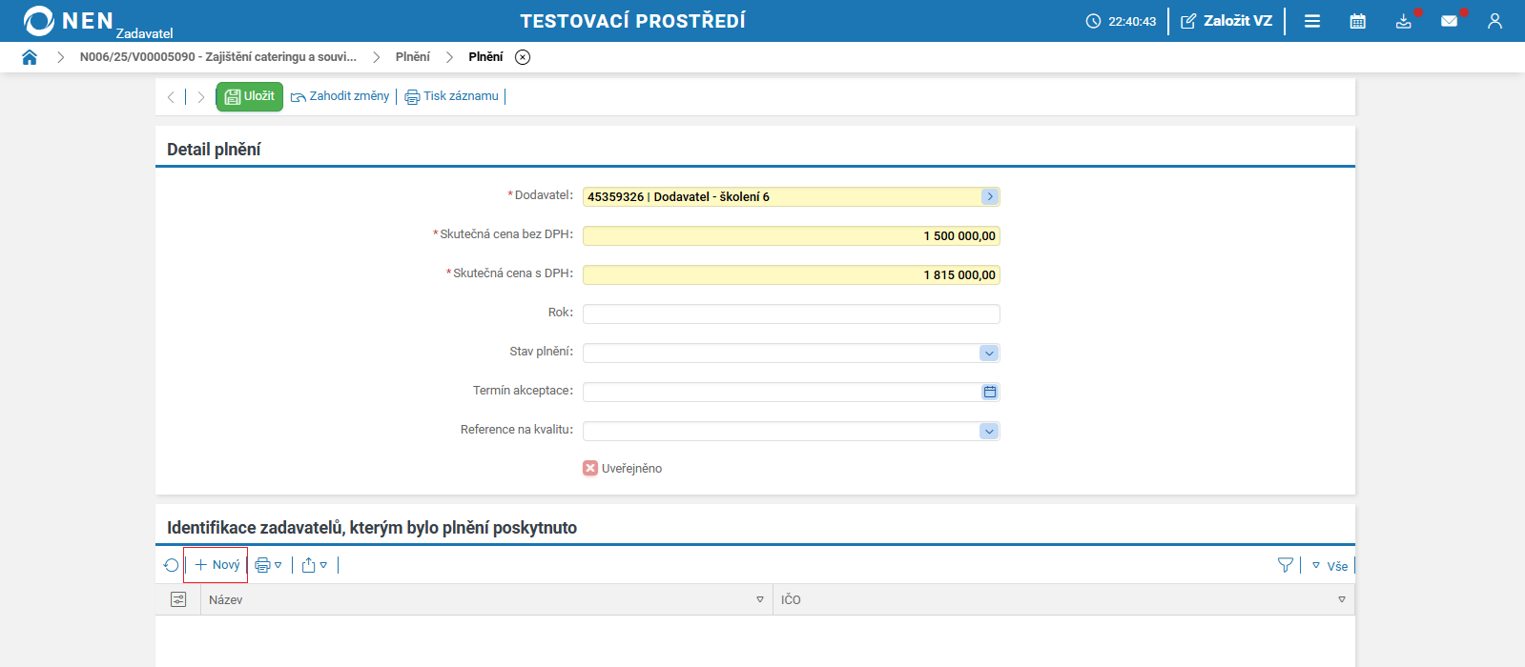Sort by IČO column header
The width and height of the screenshot is (1525, 667).
(x=791, y=599)
